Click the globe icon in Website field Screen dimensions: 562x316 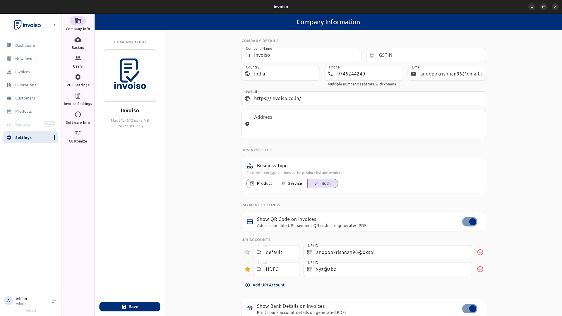pos(247,98)
